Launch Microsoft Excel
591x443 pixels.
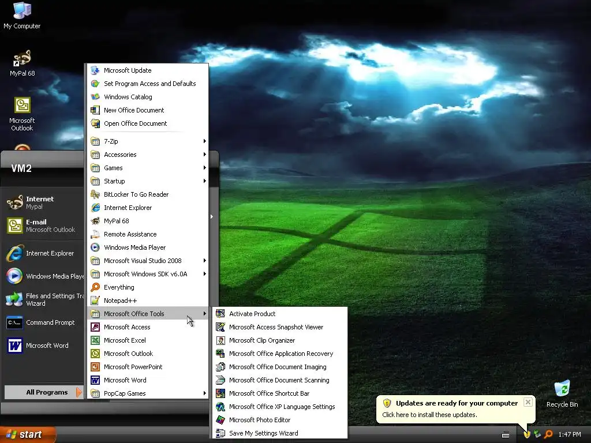pos(147,340)
